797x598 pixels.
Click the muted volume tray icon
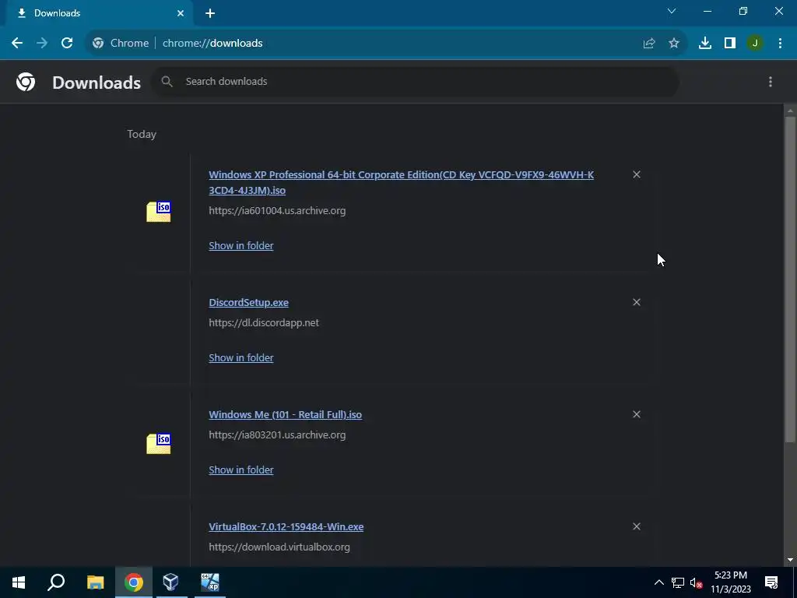tap(697, 582)
